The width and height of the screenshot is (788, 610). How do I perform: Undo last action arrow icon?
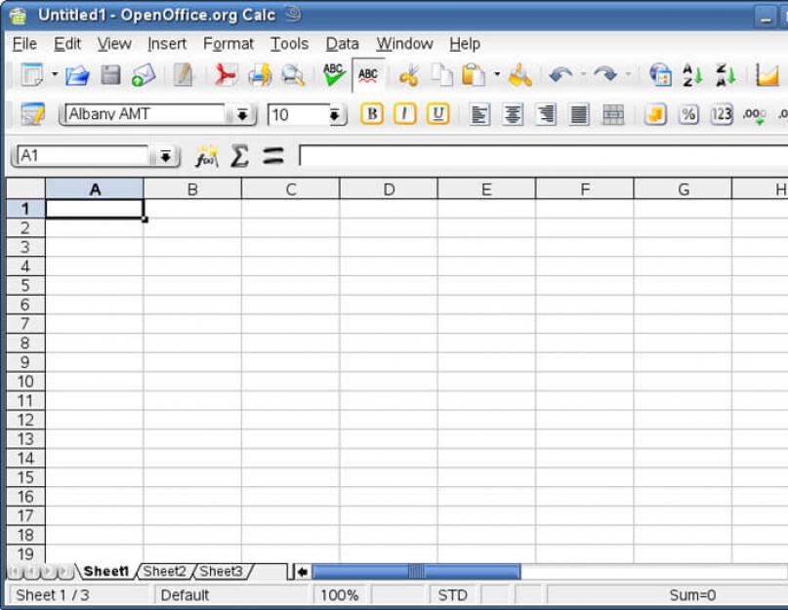coord(560,75)
